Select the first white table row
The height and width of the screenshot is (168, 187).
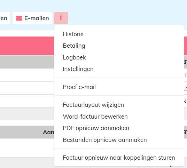27,75
